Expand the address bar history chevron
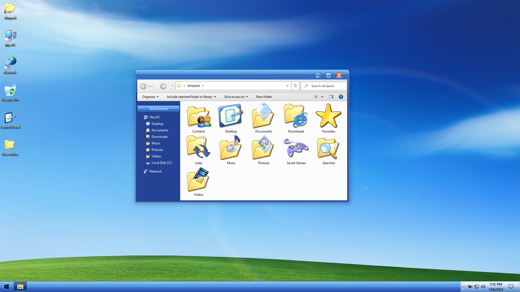The height and width of the screenshot is (292, 520). tap(287, 86)
